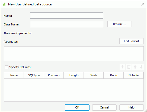Click the Length column header

[x=74, y=75]
